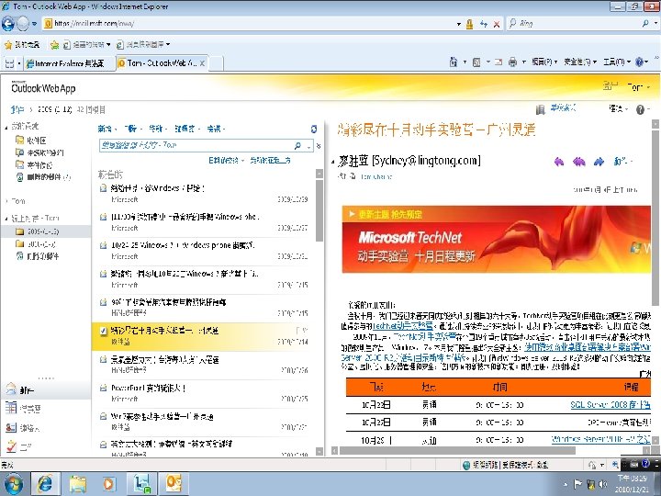Click the IE Help icon in command bar
Screen dimensions: 661x496
[640, 62]
